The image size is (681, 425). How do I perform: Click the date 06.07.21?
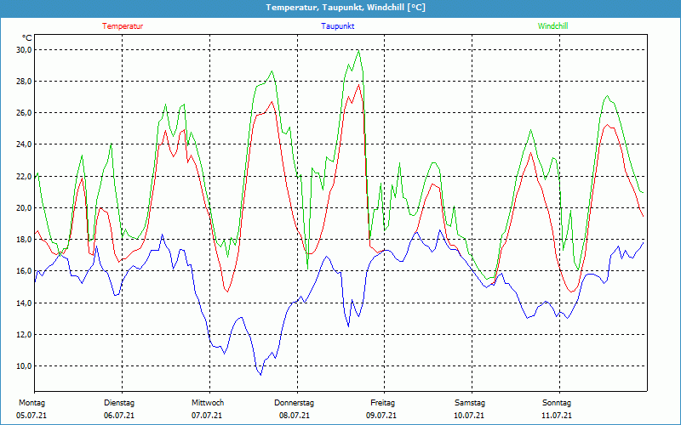point(119,416)
